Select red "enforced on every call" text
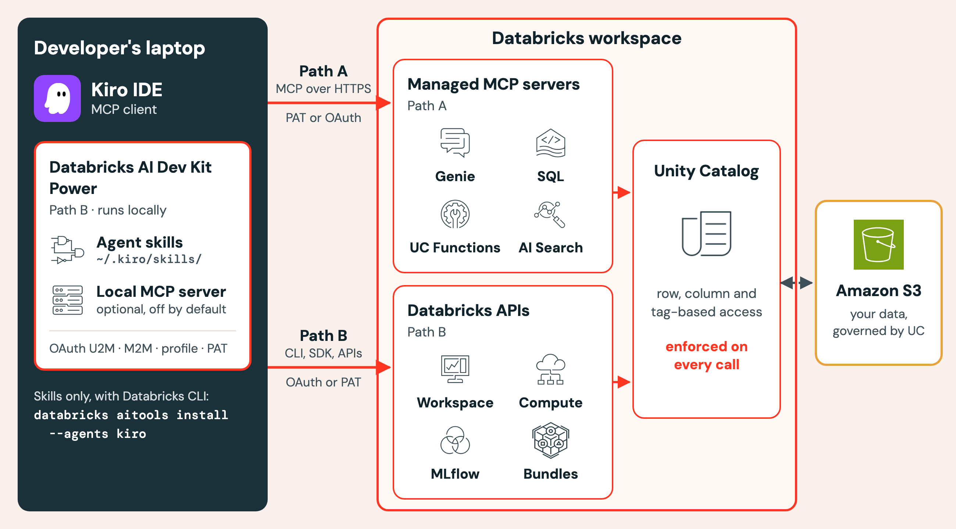Viewport: 956px width, 529px height. (706, 356)
